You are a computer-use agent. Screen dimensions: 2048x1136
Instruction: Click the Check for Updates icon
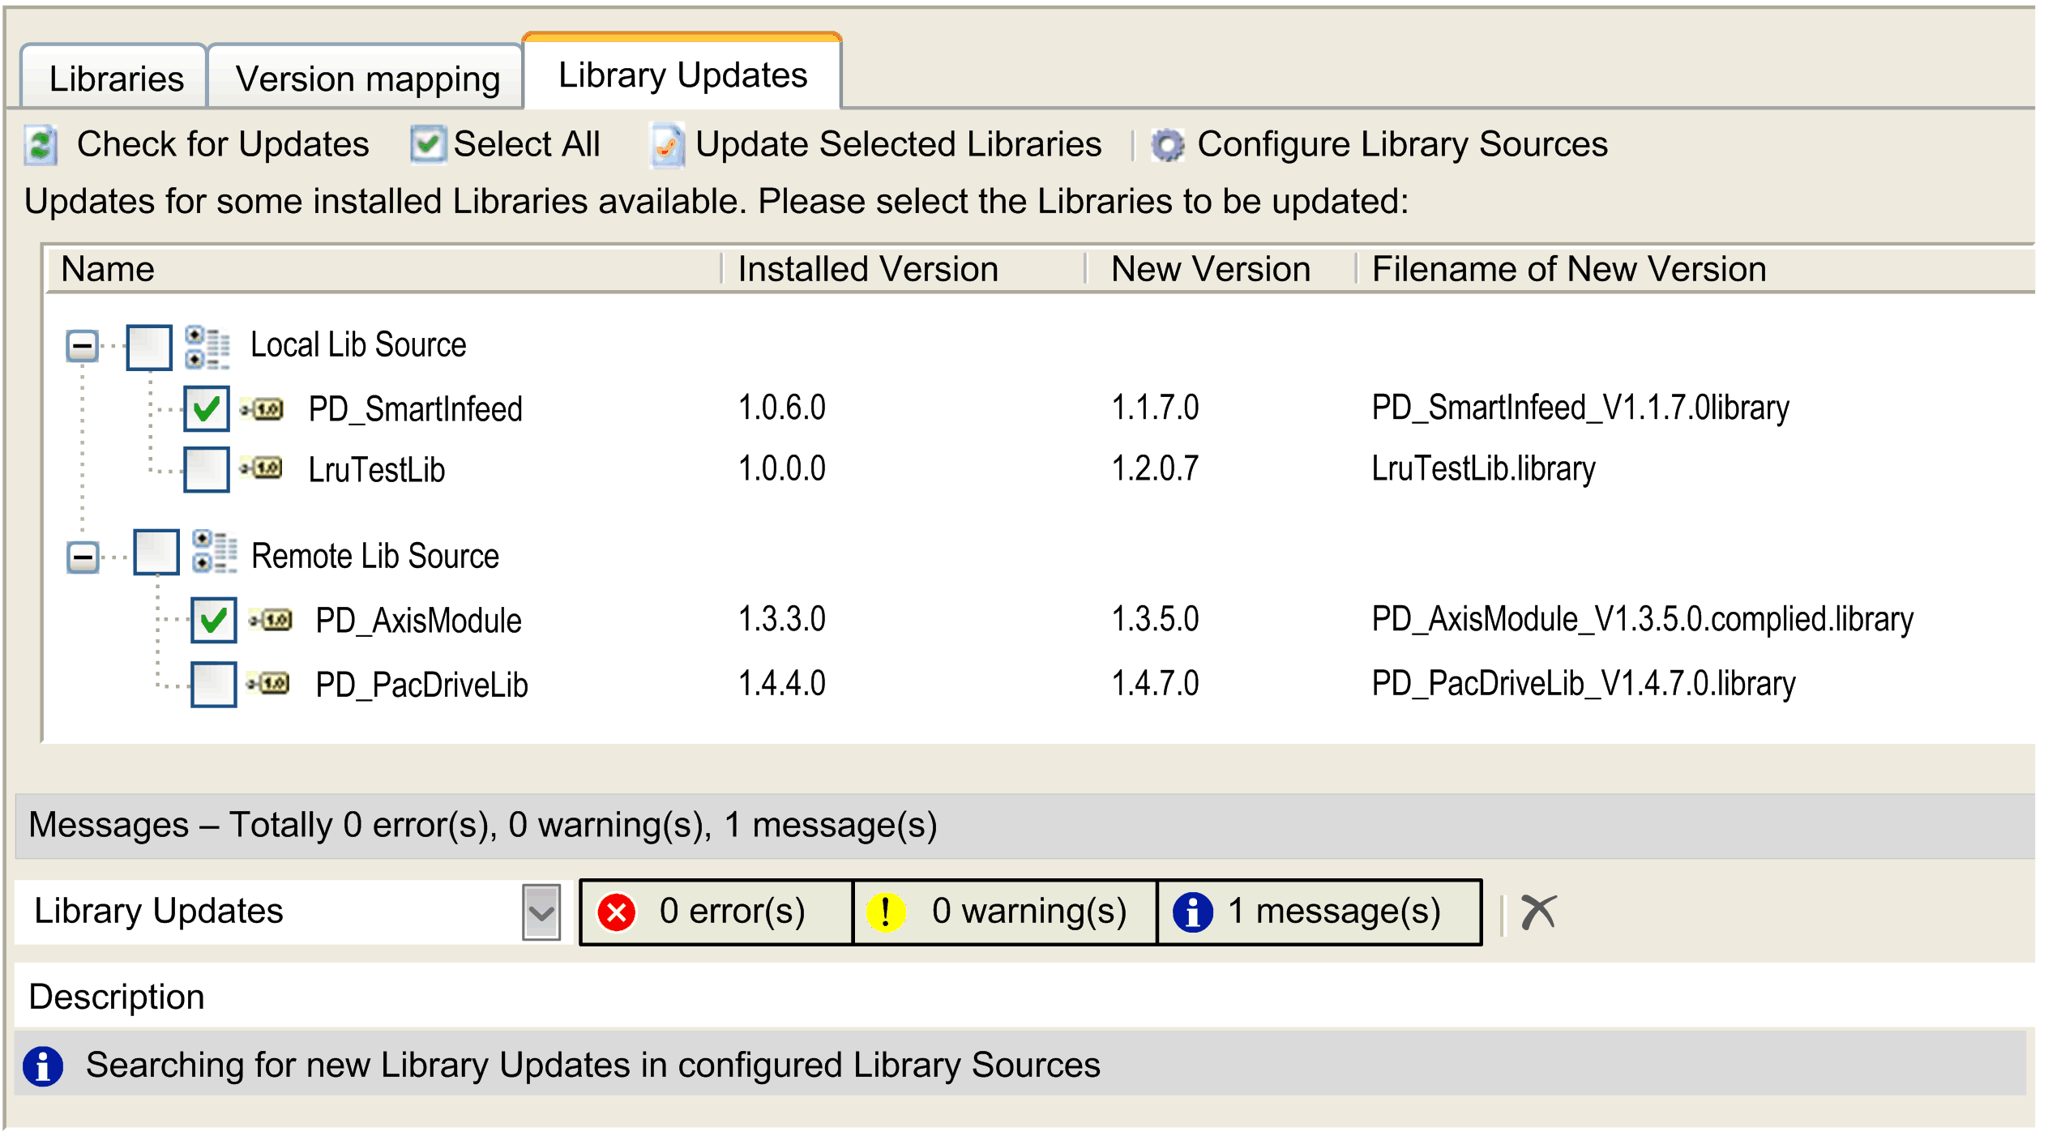click(42, 144)
